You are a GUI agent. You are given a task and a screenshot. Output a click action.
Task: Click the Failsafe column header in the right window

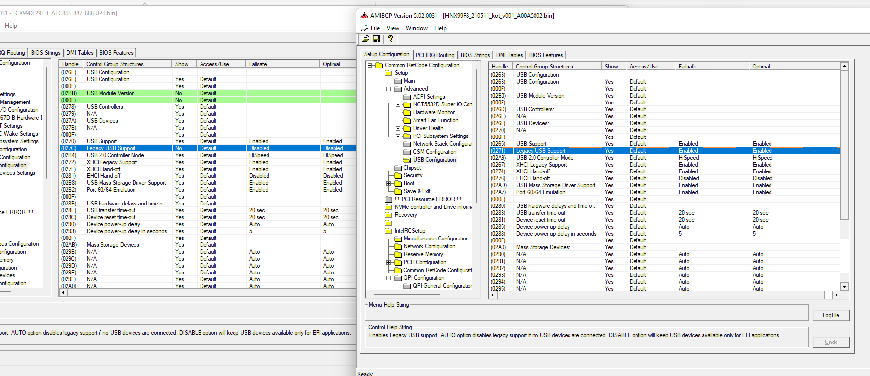pyautogui.click(x=712, y=67)
